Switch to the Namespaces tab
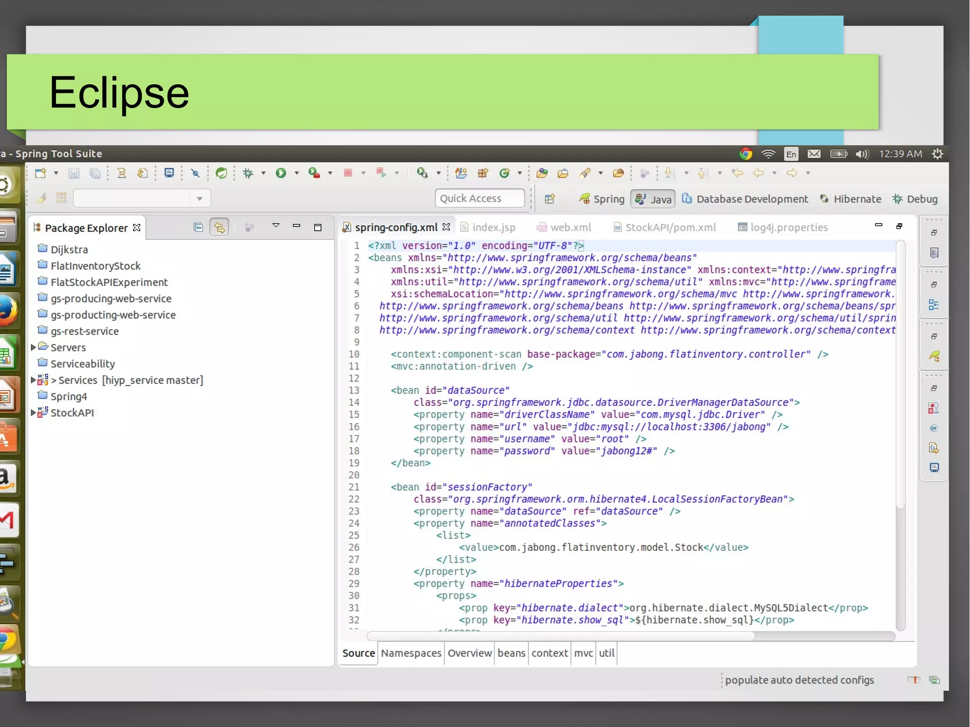Viewport: 970px width, 727px height. [x=411, y=653]
